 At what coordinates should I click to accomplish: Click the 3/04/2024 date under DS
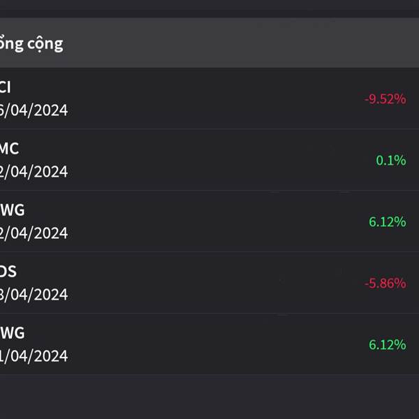click(34, 295)
